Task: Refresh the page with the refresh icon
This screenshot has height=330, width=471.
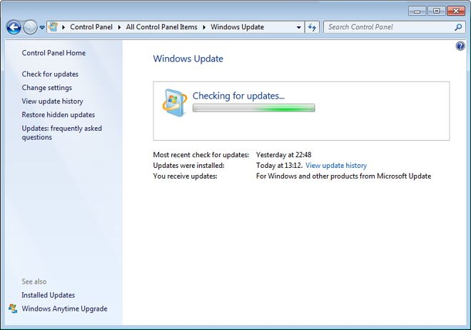Action: [312, 27]
